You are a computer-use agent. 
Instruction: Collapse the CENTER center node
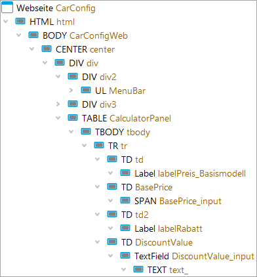[31, 49]
